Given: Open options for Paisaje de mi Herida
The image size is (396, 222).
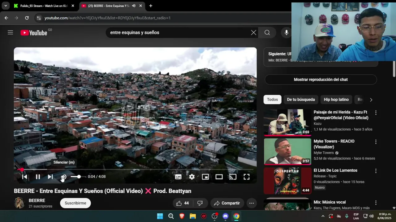Looking at the screenshot, I should coord(376,113).
